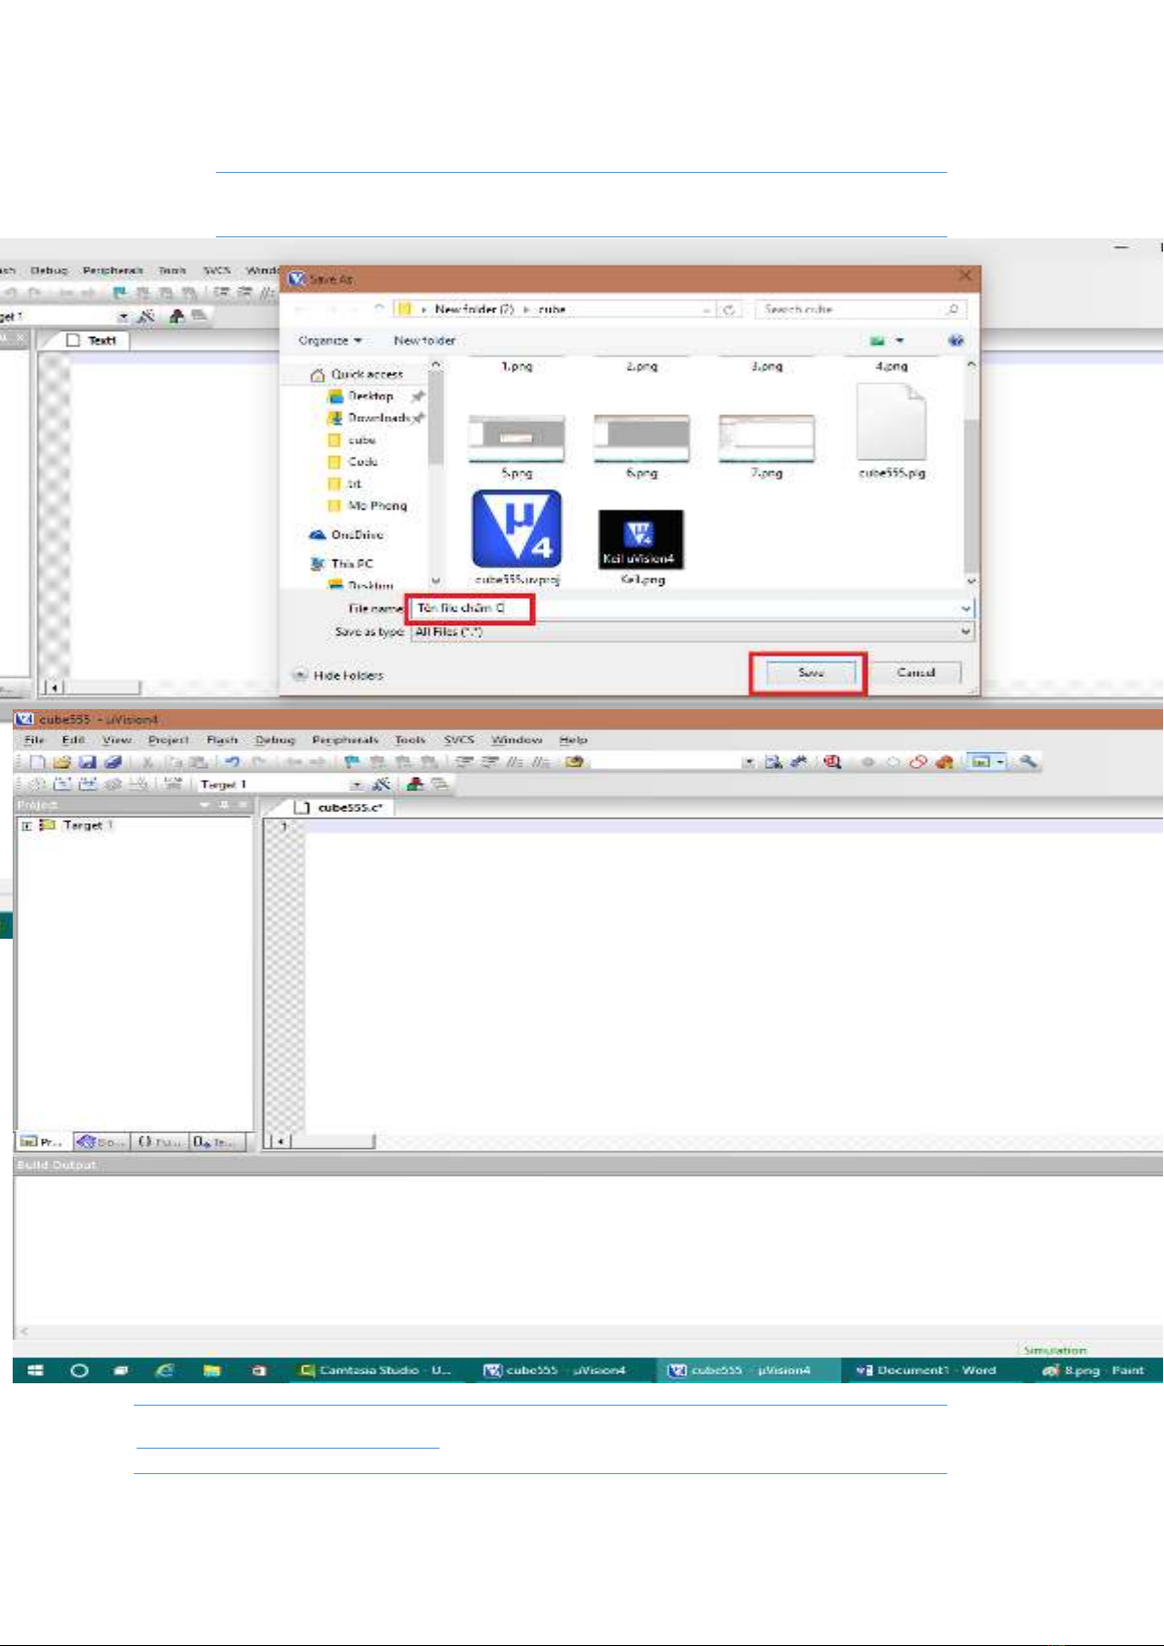Screen dimensions: 1164x1646
Task: Click the Target Options icon beside Target 1 box
Action: 382,783
